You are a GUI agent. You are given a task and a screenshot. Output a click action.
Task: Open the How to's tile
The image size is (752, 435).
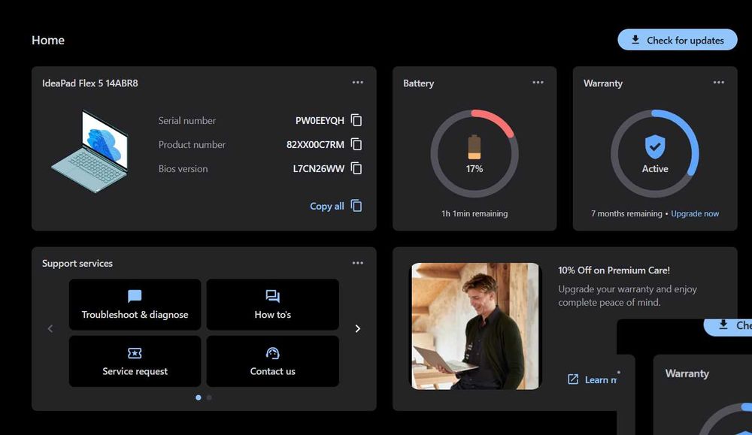click(x=272, y=304)
